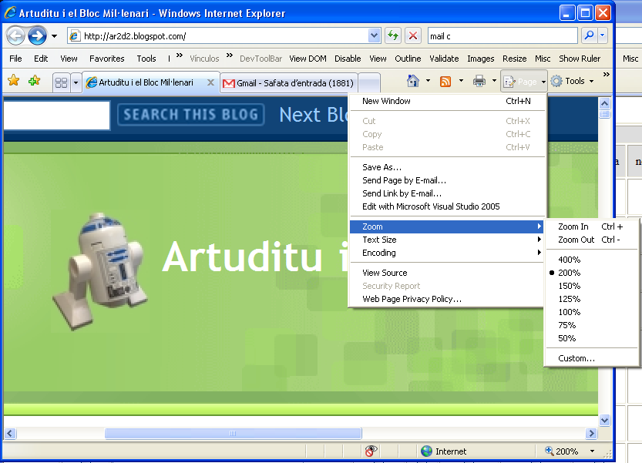Click the privacy report eye icon in status bar
Image resolution: width=642 pixels, height=463 pixels.
point(371,451)
